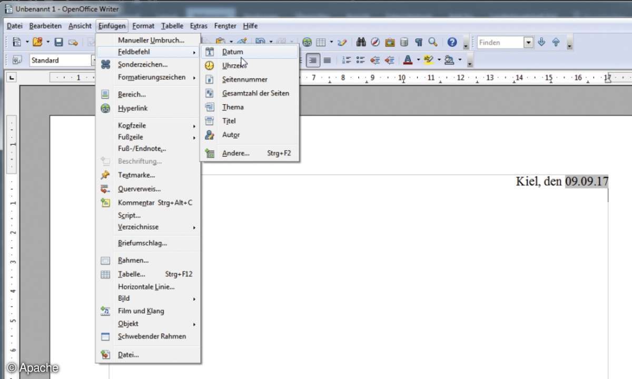
Task: Open the Hilfe menu
Action: click(250, 25)
